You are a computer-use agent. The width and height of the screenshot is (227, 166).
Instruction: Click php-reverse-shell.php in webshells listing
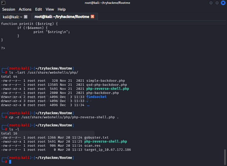point(108,89)
